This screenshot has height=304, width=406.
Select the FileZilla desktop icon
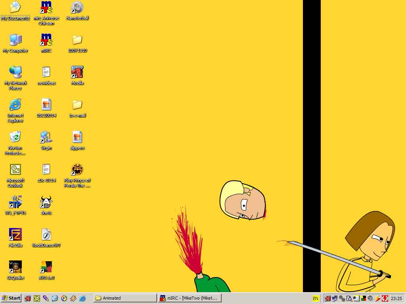15,235
